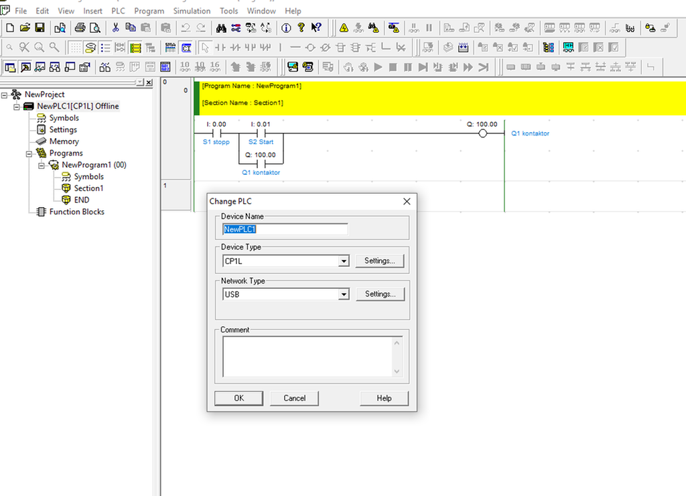Open the Find dialog via binoculars icon
The image size is (686, 496).
[x=220, y=29]
